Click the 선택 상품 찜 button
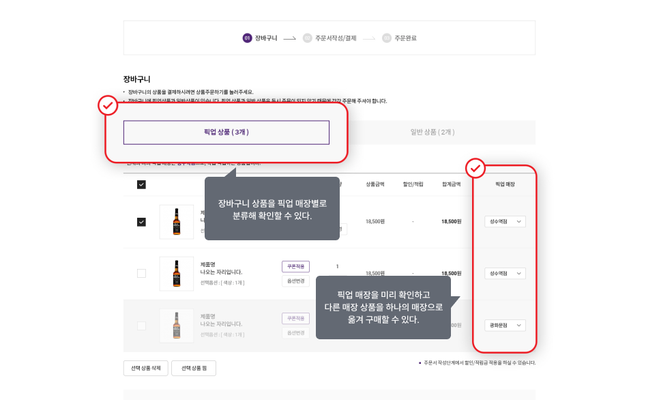 (194, 368)
